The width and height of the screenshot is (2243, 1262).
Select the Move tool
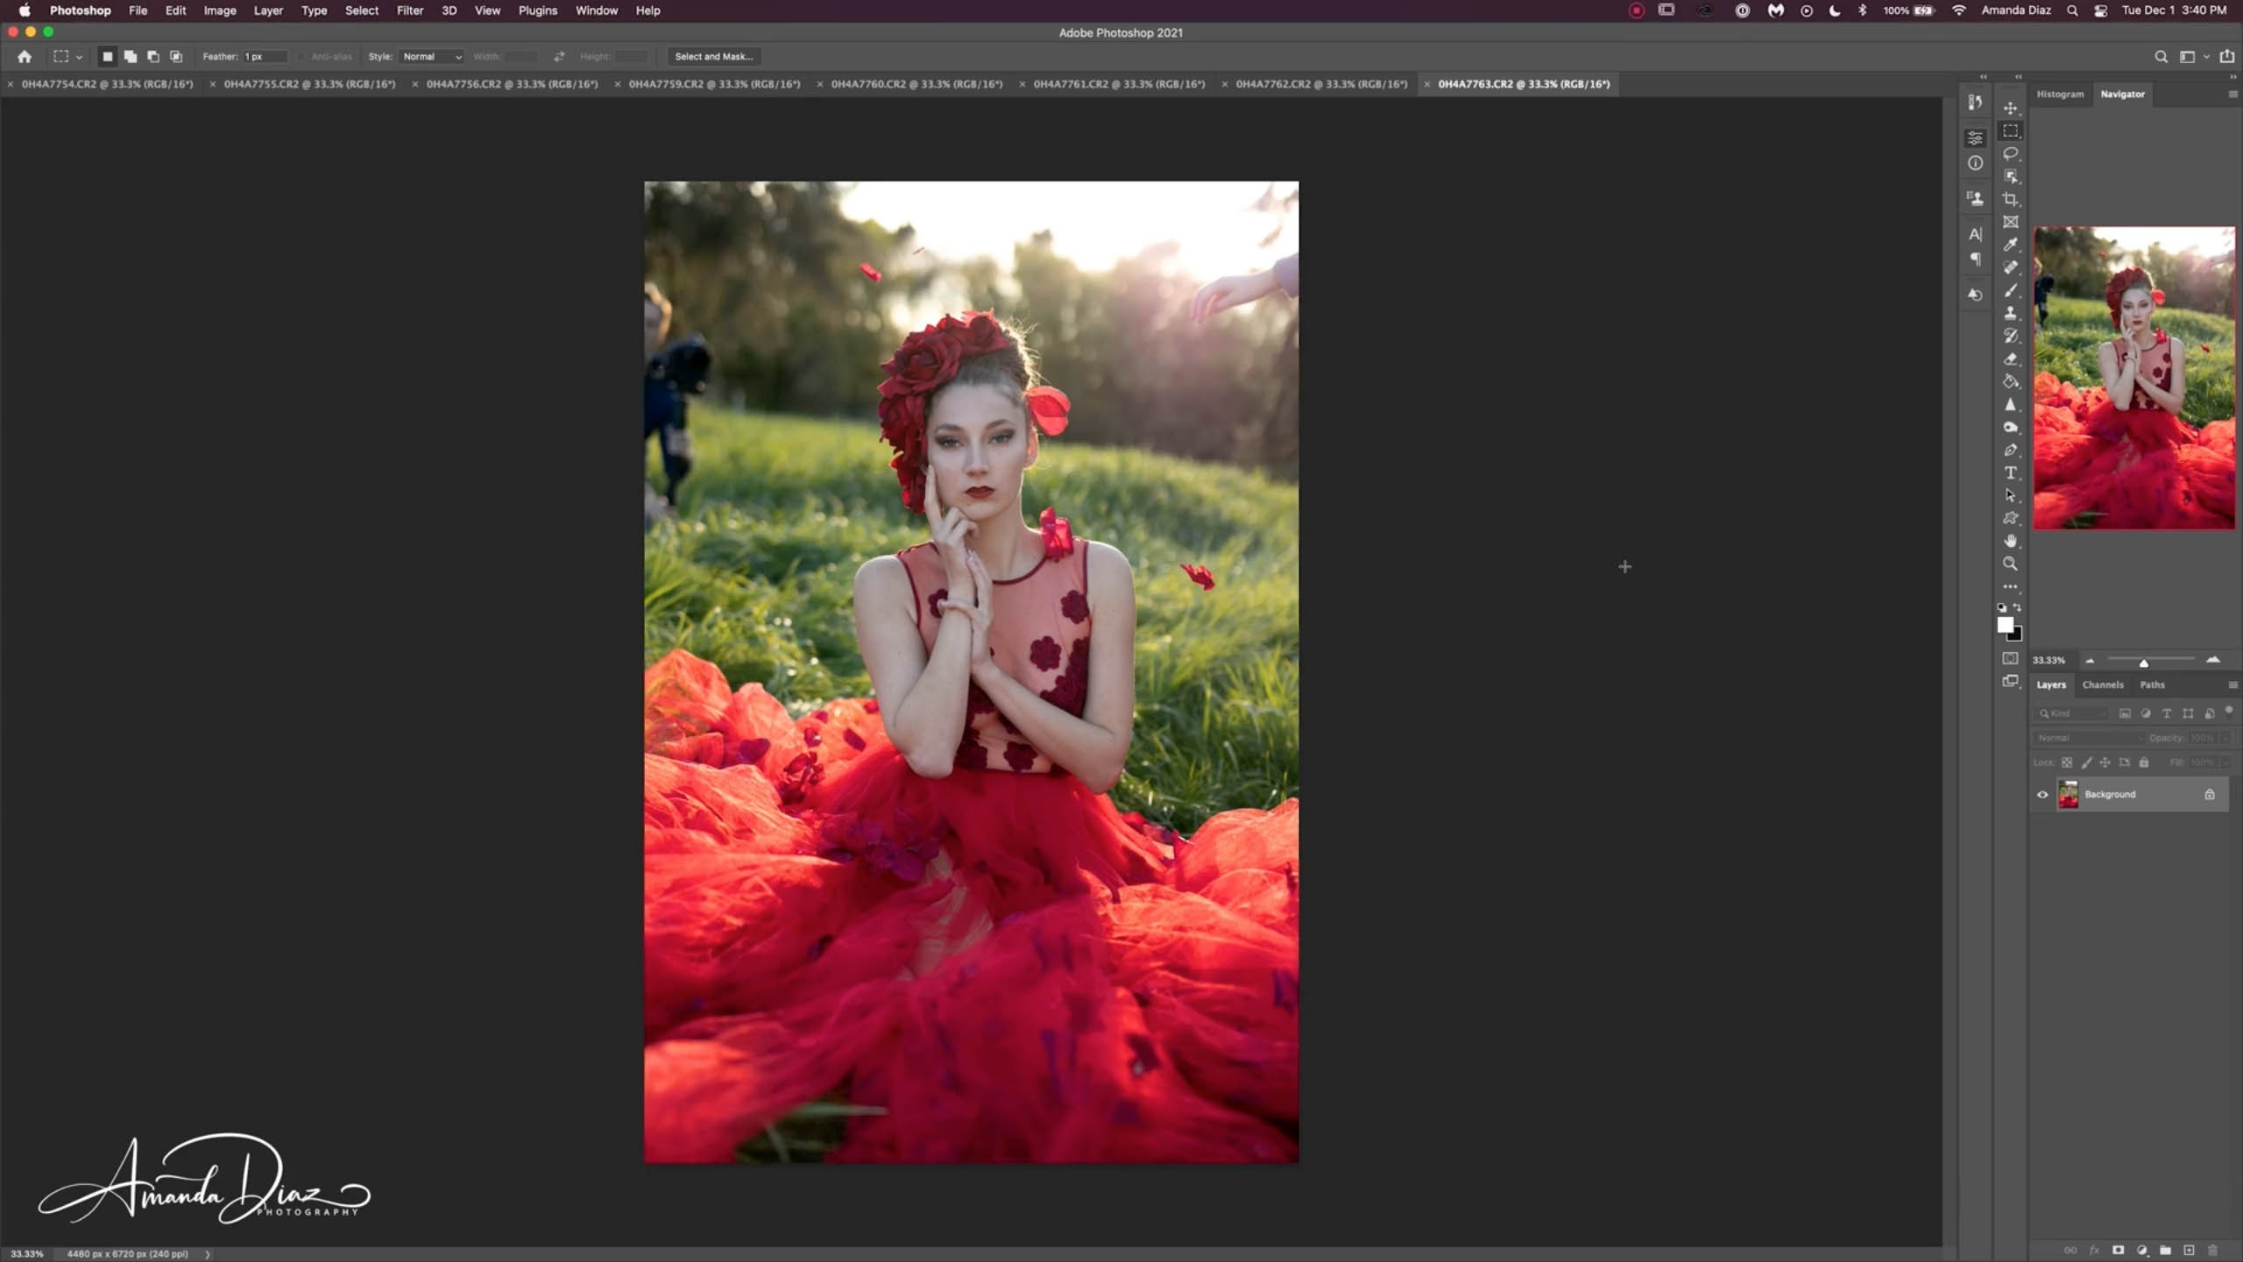2010,108
